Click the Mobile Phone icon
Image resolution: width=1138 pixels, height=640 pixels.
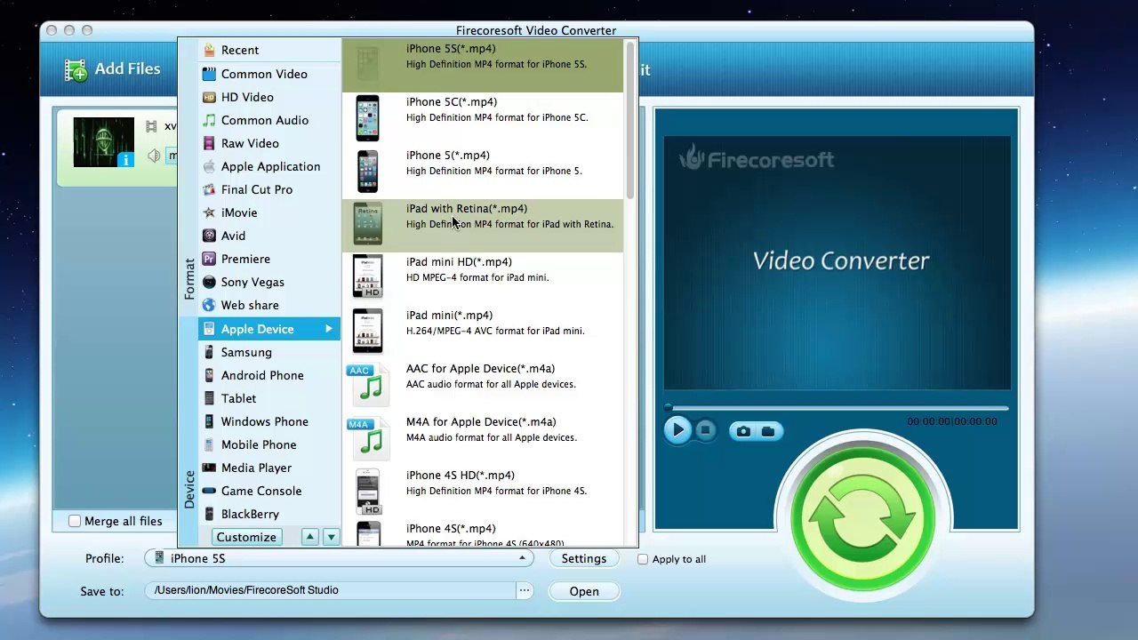(x=209, y=444)
